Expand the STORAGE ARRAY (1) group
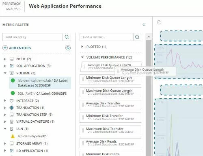Viewport: 203px width, 156px height. pyautogui.click(x=5, y=143)
